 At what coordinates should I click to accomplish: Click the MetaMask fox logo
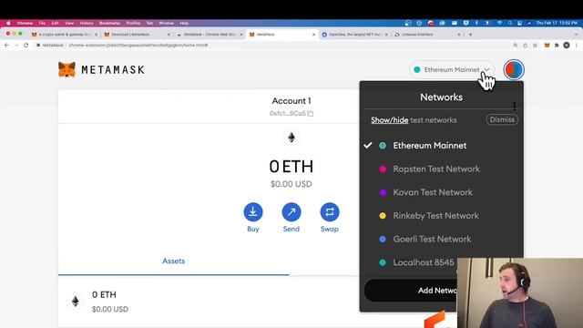[66, 69]
